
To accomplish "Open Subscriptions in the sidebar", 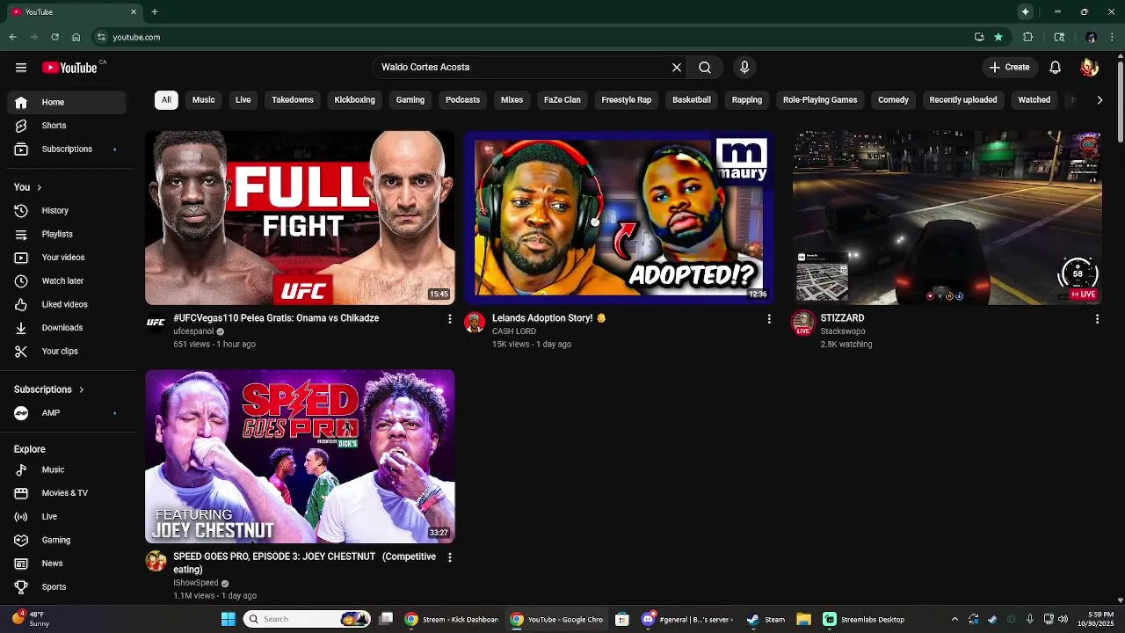I will [x=67, y=149].
